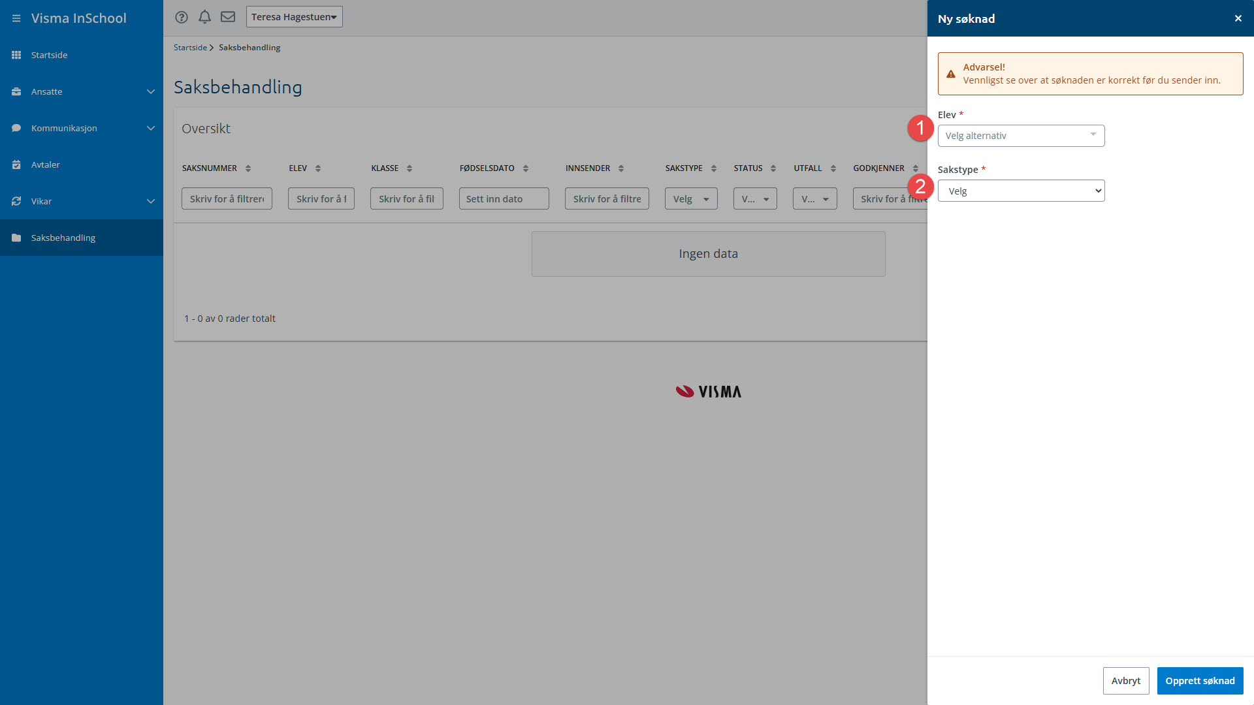The image size is (1254, 705).
Task: Sort table by Fødselsdato column
Action: (x=526, y=168)
